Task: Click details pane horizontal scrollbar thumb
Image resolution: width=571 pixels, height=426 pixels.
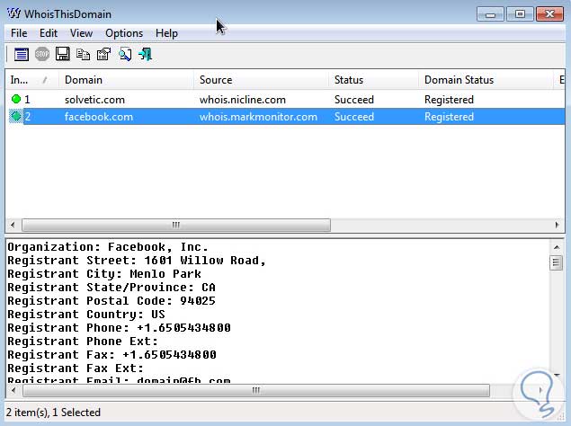Action: [256, 390]
